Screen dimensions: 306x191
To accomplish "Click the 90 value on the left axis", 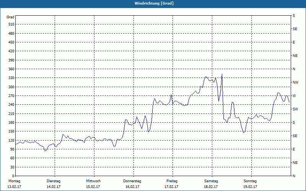I will click(12, 149).
